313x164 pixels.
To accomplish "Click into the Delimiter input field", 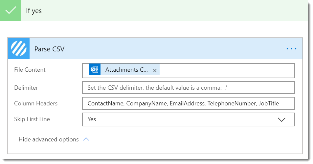I will 188,88.
